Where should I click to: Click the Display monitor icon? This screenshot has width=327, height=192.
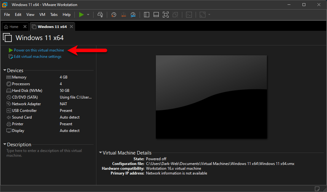[x=9, y=131]
